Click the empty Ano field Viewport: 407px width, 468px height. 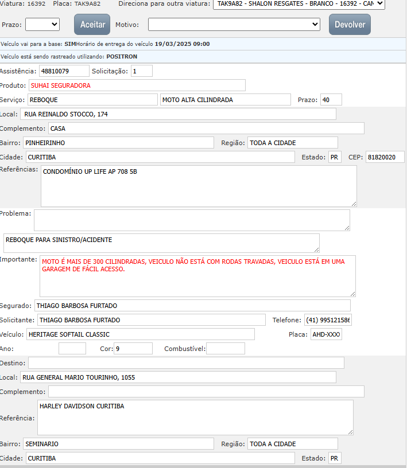(x=72, y=349)
